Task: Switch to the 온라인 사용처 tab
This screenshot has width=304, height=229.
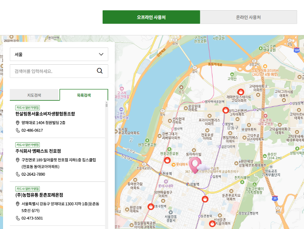Action: (249, 17)
